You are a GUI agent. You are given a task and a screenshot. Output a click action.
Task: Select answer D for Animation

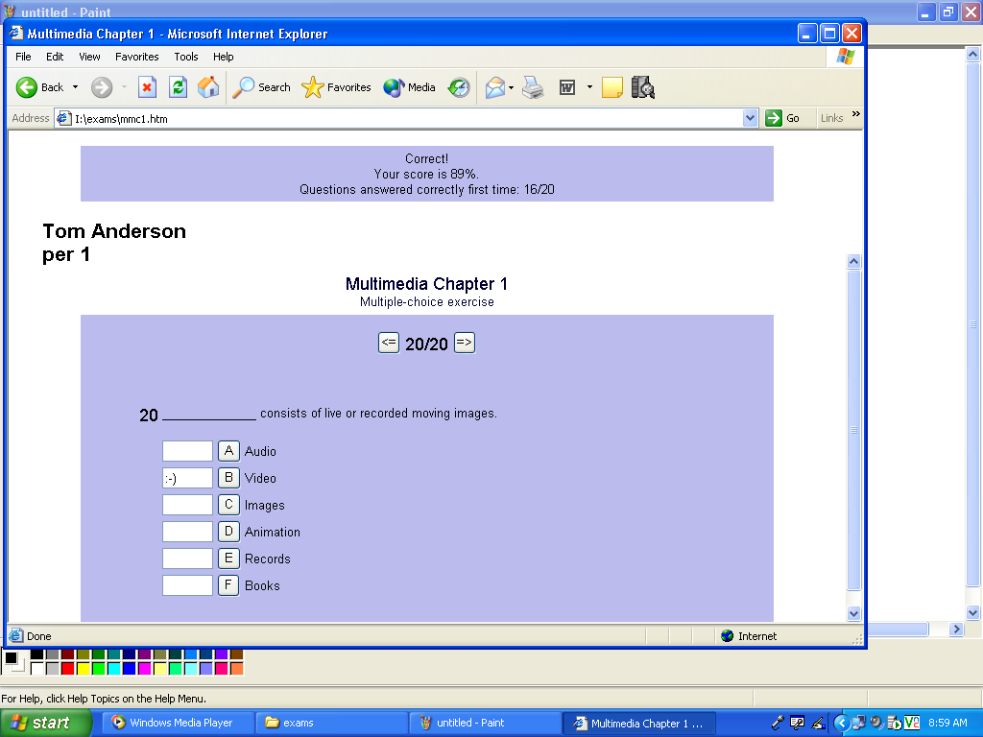coord(228,532)
